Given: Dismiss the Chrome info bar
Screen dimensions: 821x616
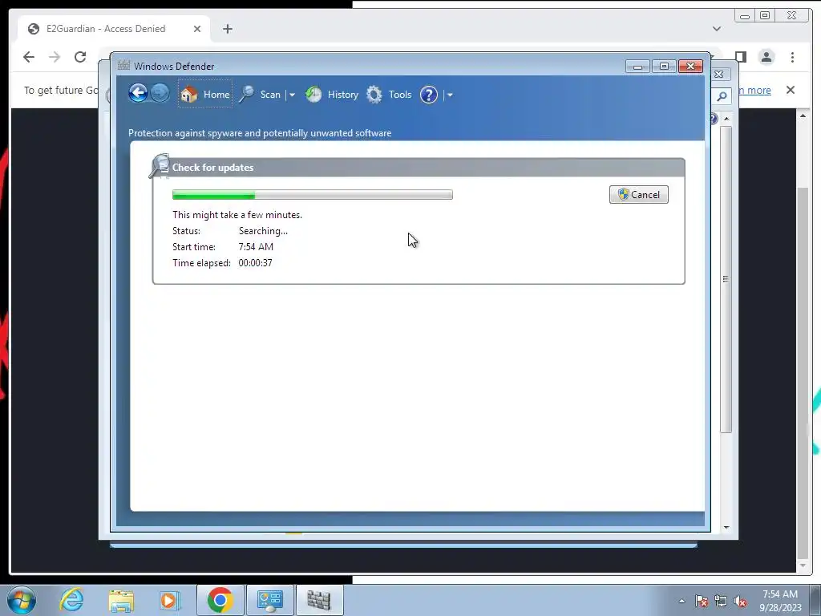Looking at the screenshot, I should 790,90.
